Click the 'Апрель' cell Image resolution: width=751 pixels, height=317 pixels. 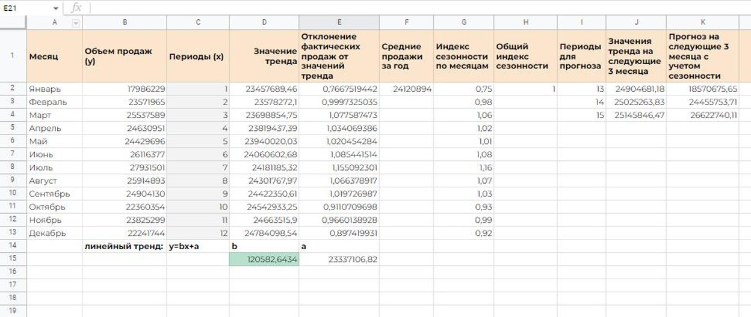pyautogui.click(x=54, y=128)
